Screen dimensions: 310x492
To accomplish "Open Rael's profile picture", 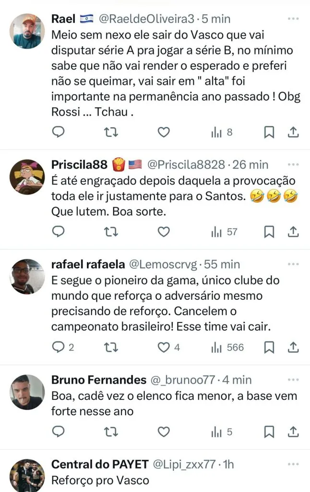I will tap(27, 30).
